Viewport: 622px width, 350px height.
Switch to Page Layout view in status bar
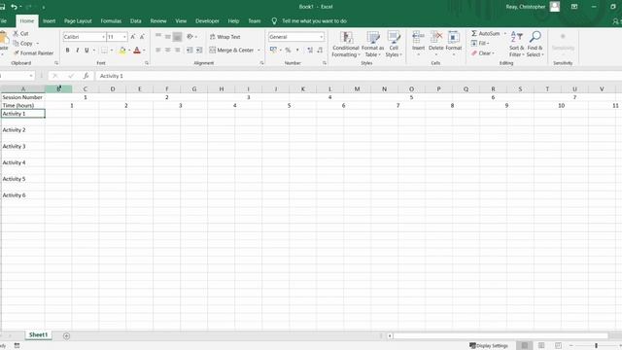coord(541,346)
